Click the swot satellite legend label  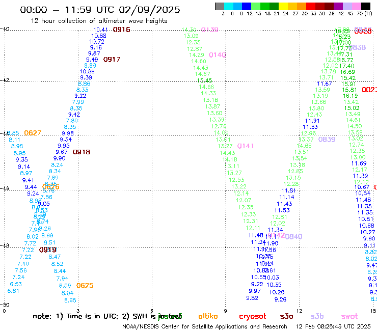(x=349, y=316)
